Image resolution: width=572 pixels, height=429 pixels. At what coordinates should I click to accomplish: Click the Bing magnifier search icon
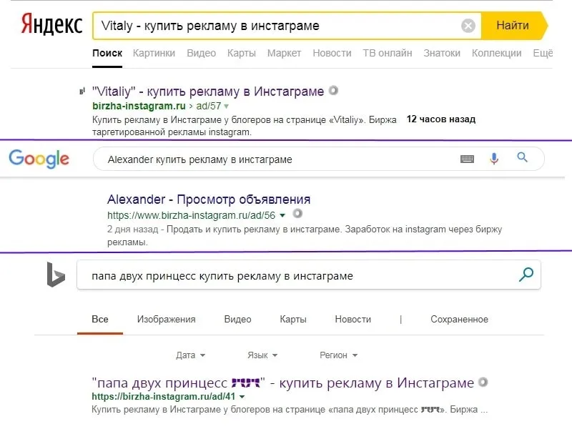click(526, 275)
